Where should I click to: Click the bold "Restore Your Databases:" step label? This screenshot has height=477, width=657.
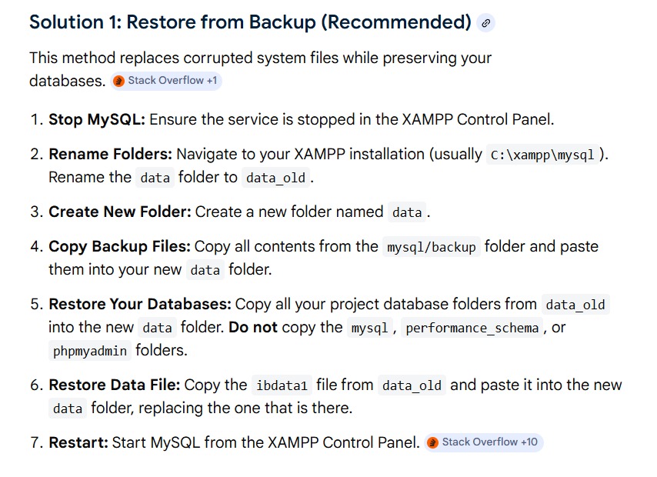(140, 305)
